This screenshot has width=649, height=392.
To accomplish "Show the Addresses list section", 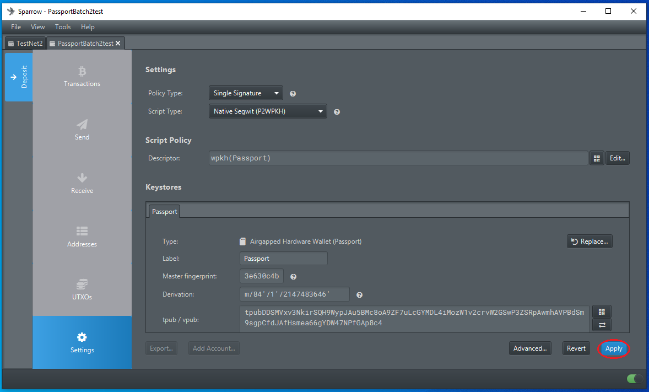I will click(x=82, y=237).
